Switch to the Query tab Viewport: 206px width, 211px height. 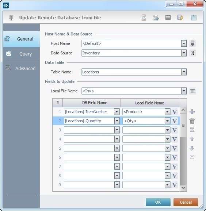click(x=22, y=54)
